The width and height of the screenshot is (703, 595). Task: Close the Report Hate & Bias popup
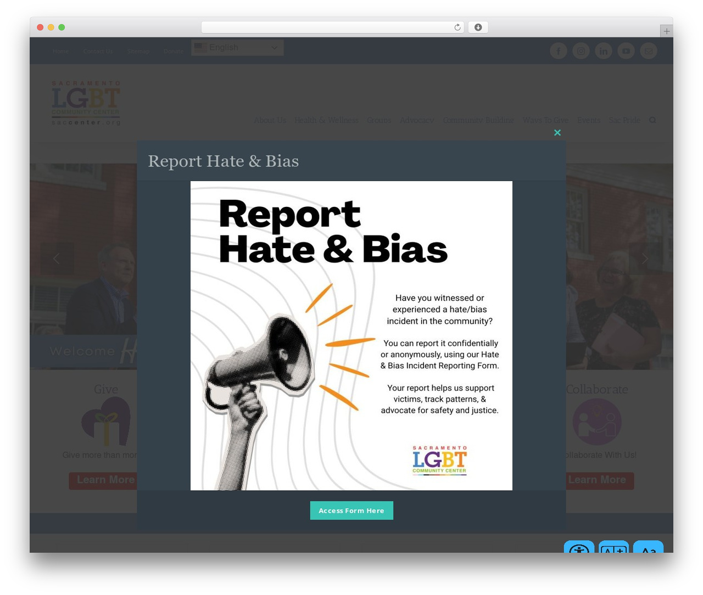pos(557,132)
